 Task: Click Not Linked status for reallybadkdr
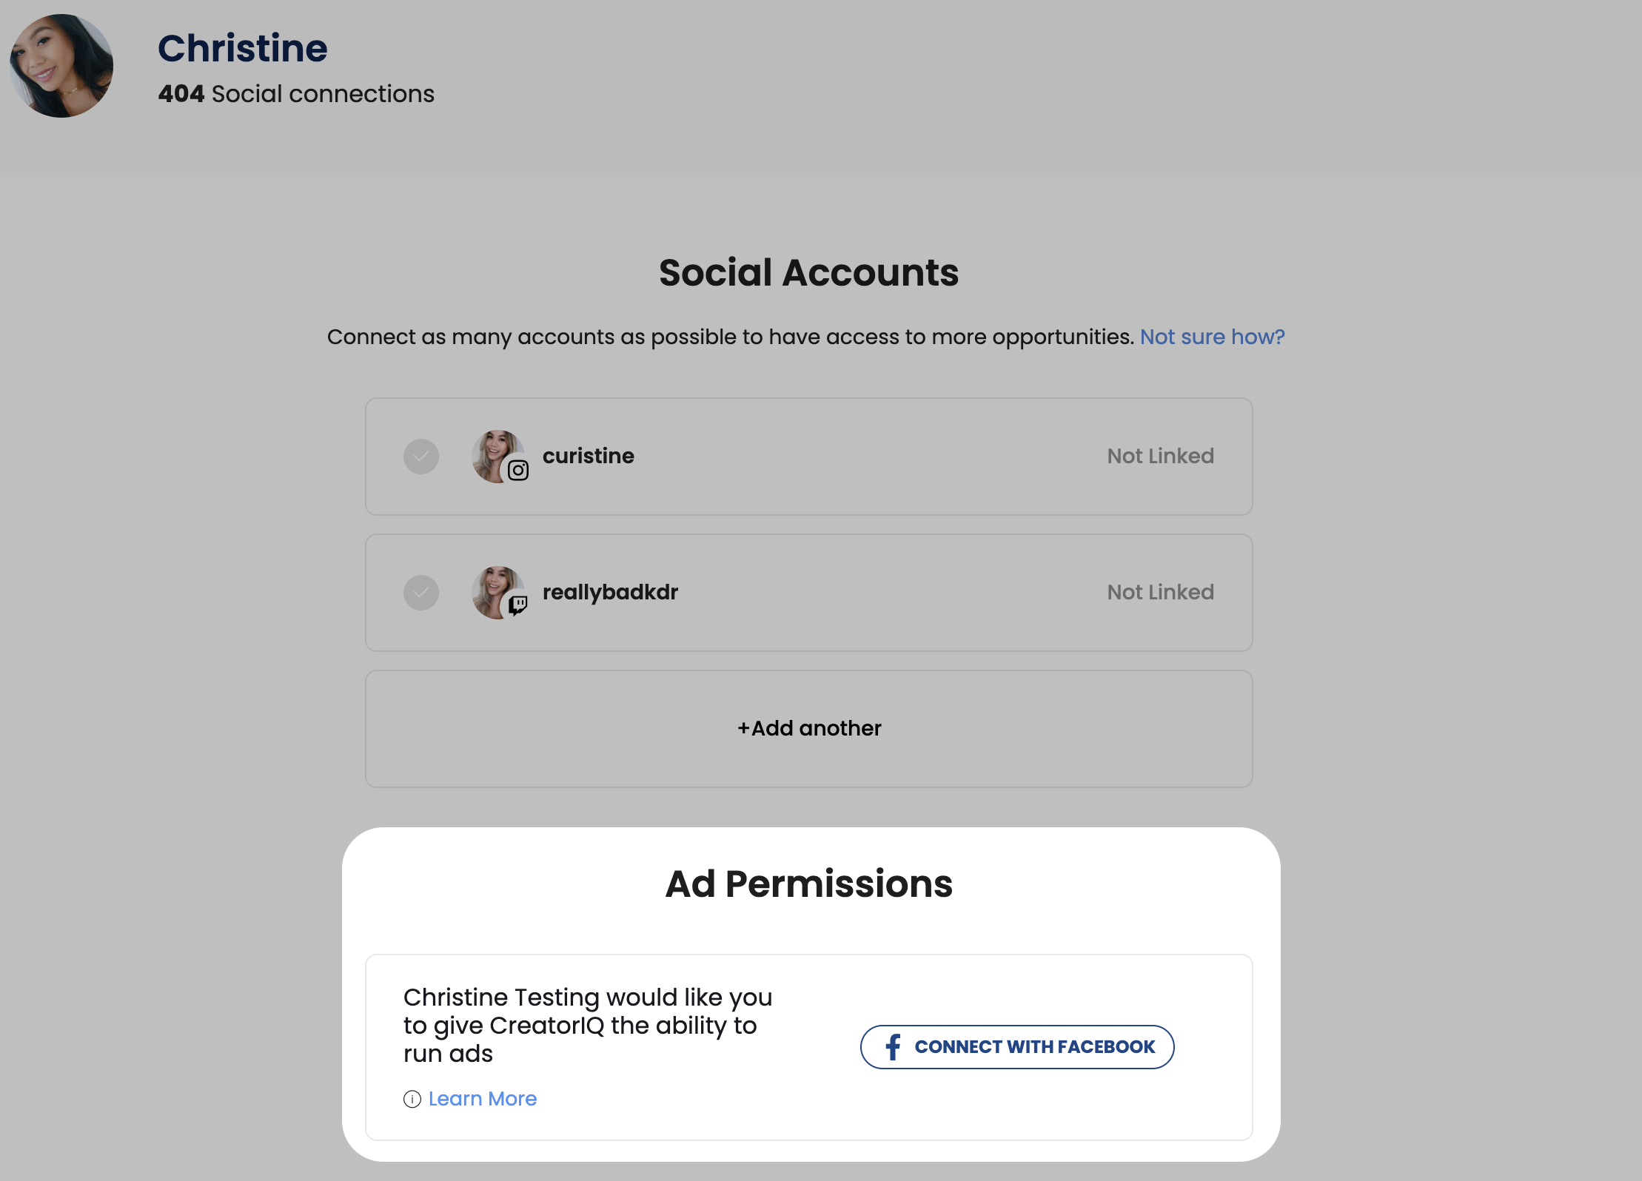1160,592
